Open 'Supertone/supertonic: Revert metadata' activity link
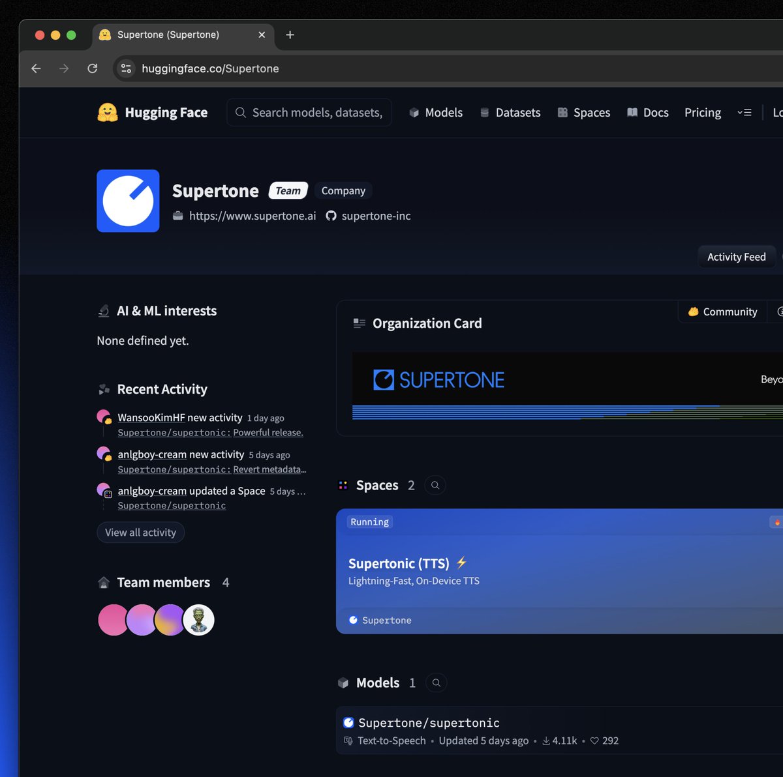Screen dimensions: 783x777 coord(211,469)
